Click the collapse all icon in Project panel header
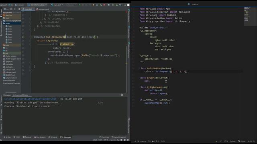The image size is (257, 144). pos(15,9)
